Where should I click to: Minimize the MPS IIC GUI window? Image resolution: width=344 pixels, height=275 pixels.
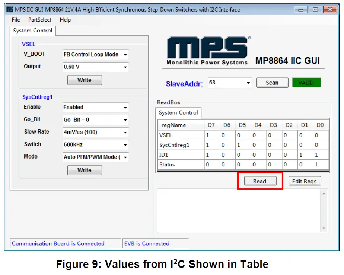300,10
